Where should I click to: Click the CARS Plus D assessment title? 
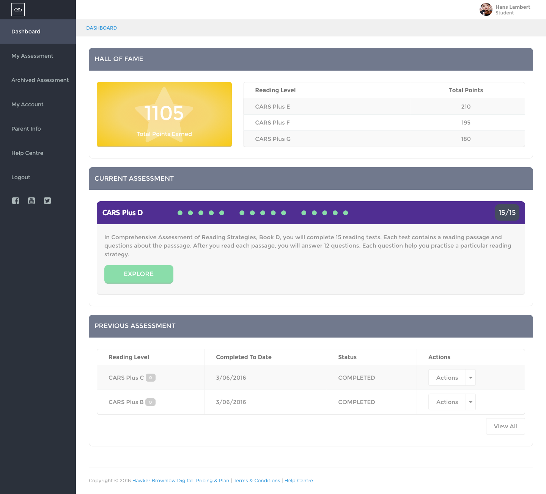pyautogui.click(x=123, y=213)
